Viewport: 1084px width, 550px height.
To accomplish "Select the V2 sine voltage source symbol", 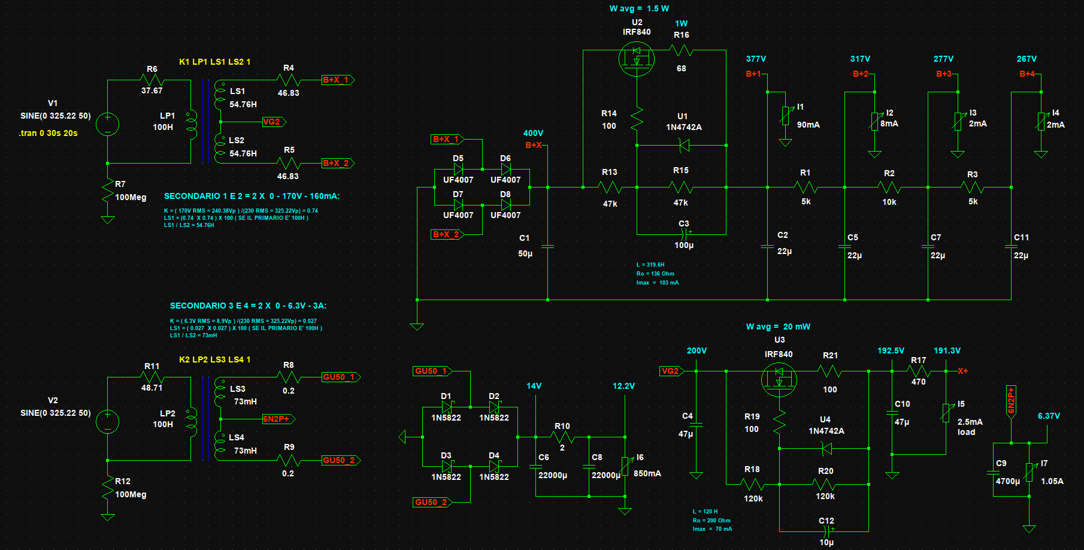I will pyautogui.click(x=108, y=421).
